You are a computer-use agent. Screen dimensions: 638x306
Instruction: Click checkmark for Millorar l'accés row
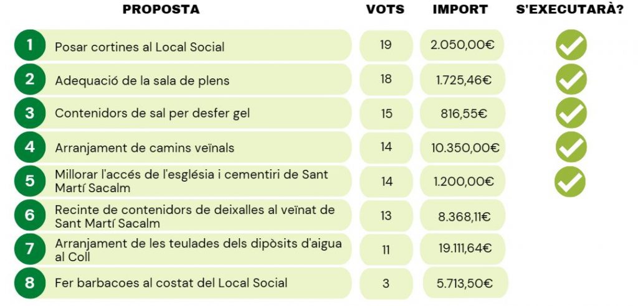pyautogui.click(x=571, y=181)
